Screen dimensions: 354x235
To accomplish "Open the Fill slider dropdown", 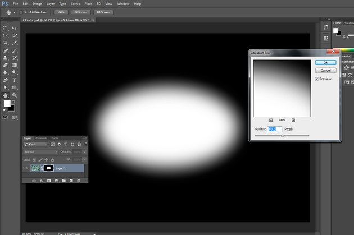I will (84, 160).
